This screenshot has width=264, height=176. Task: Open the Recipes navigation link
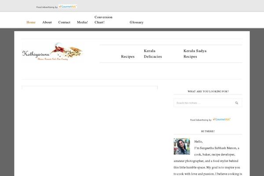(x=128, y=57)
